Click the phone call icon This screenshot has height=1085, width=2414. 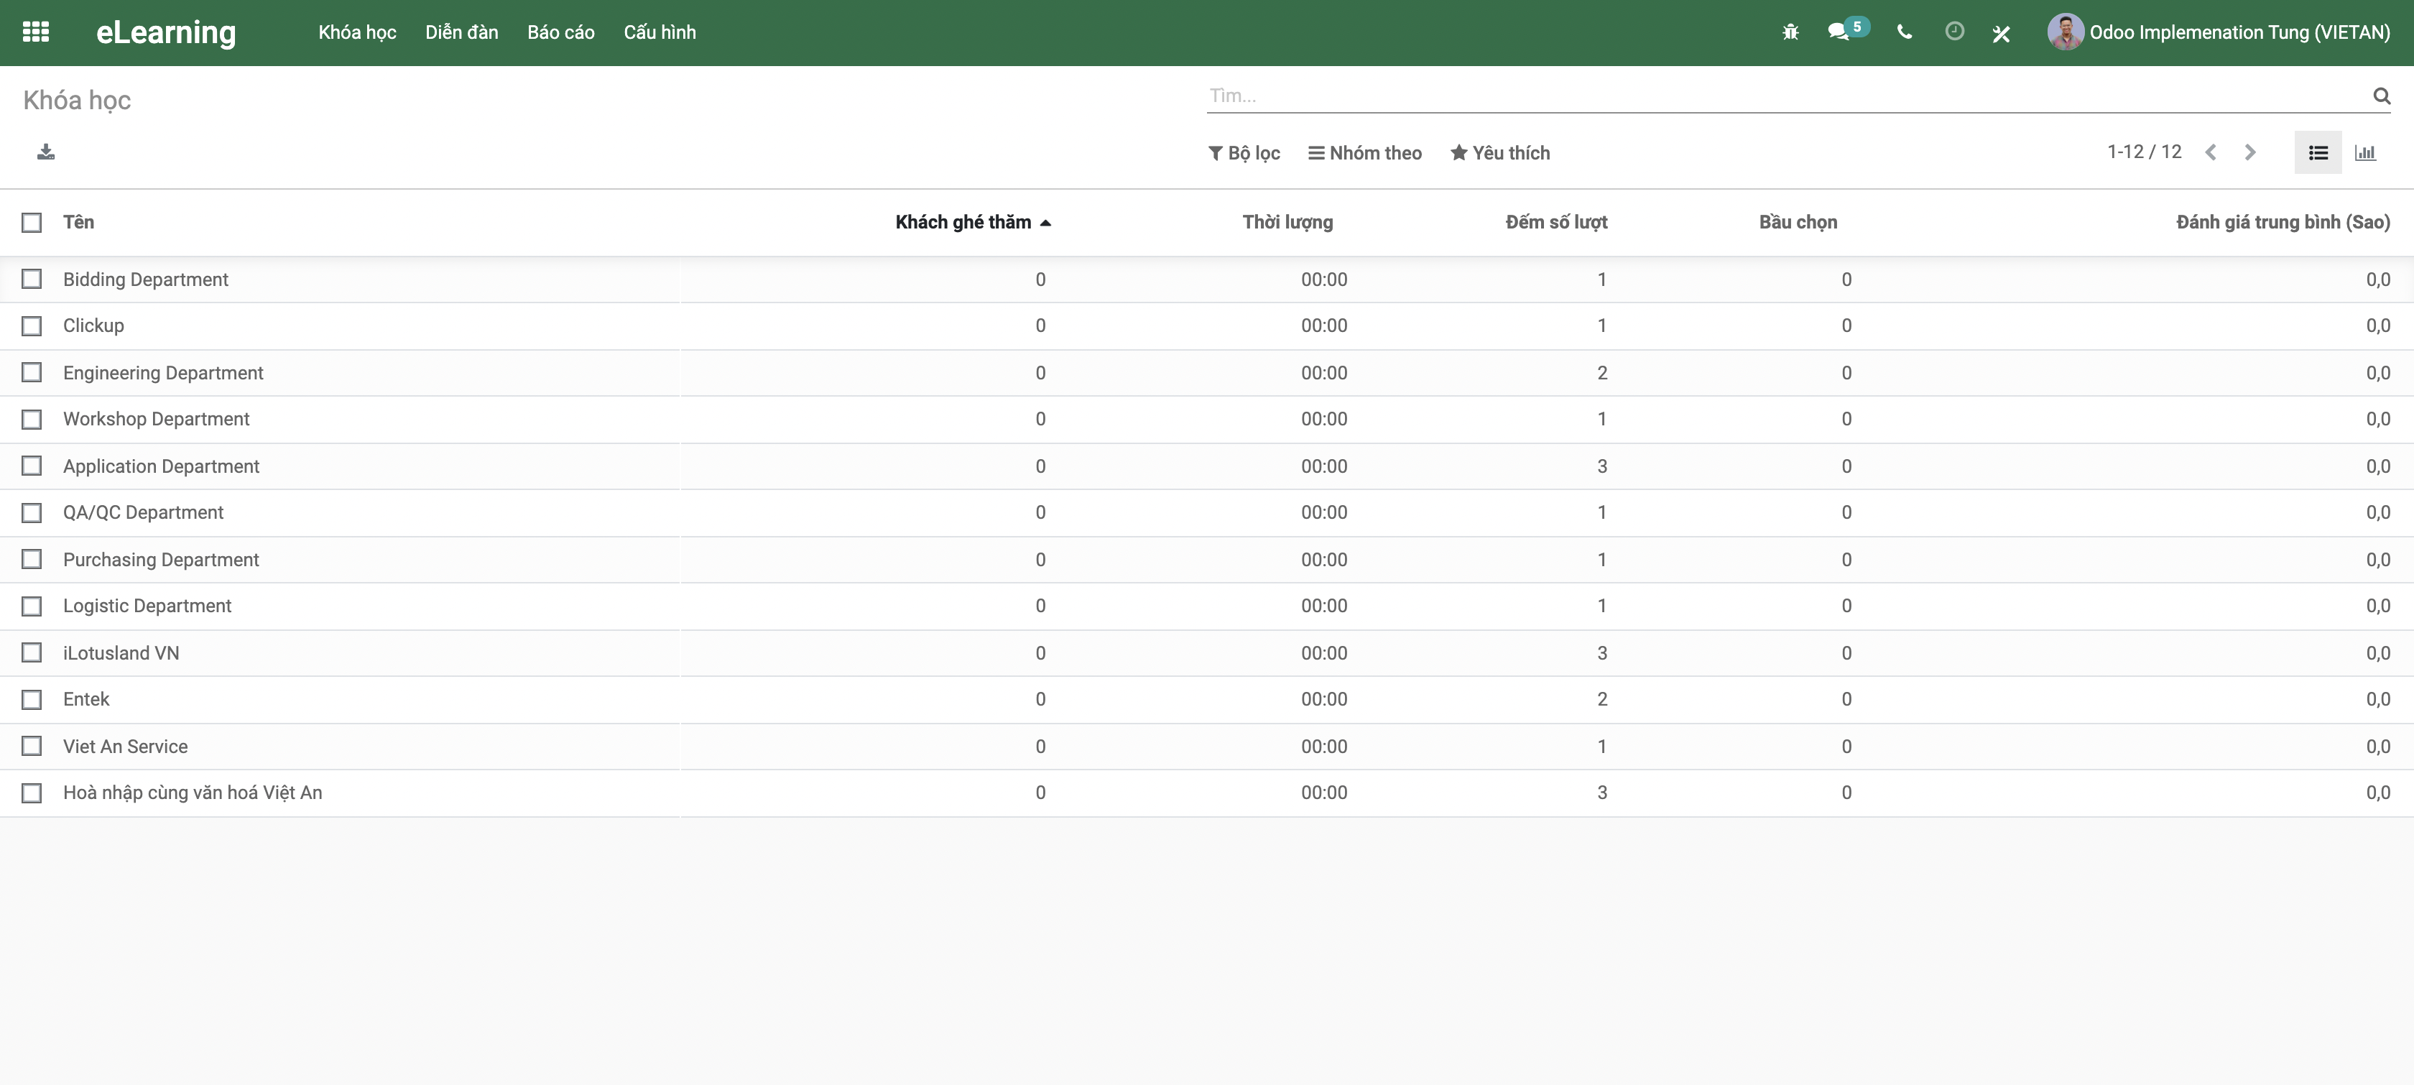[x=1904, y=32]
